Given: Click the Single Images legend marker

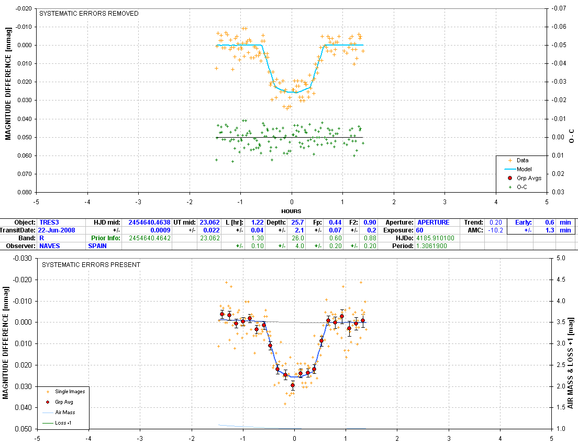Looking at the screenshot, I should (x=48, y=391).
